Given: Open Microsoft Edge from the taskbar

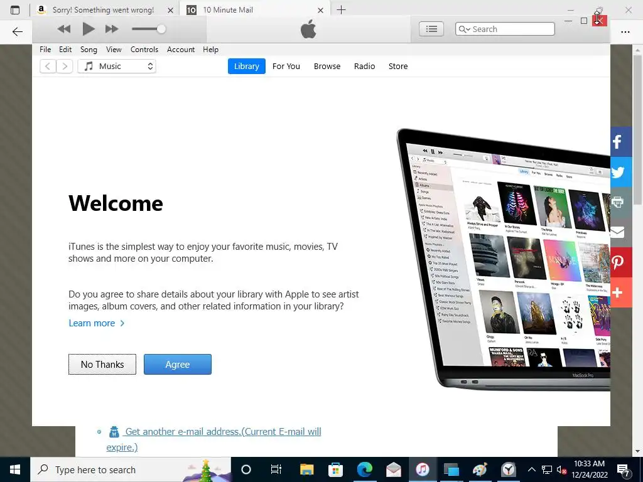Looking at the screenshot, I should (x=365, y=469).
